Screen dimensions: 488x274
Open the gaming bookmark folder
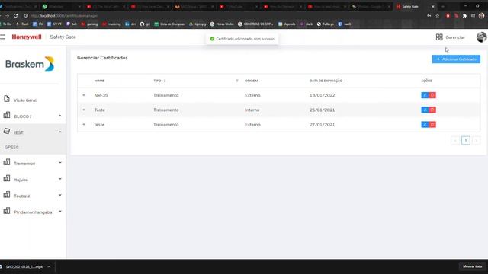point(90,24)
